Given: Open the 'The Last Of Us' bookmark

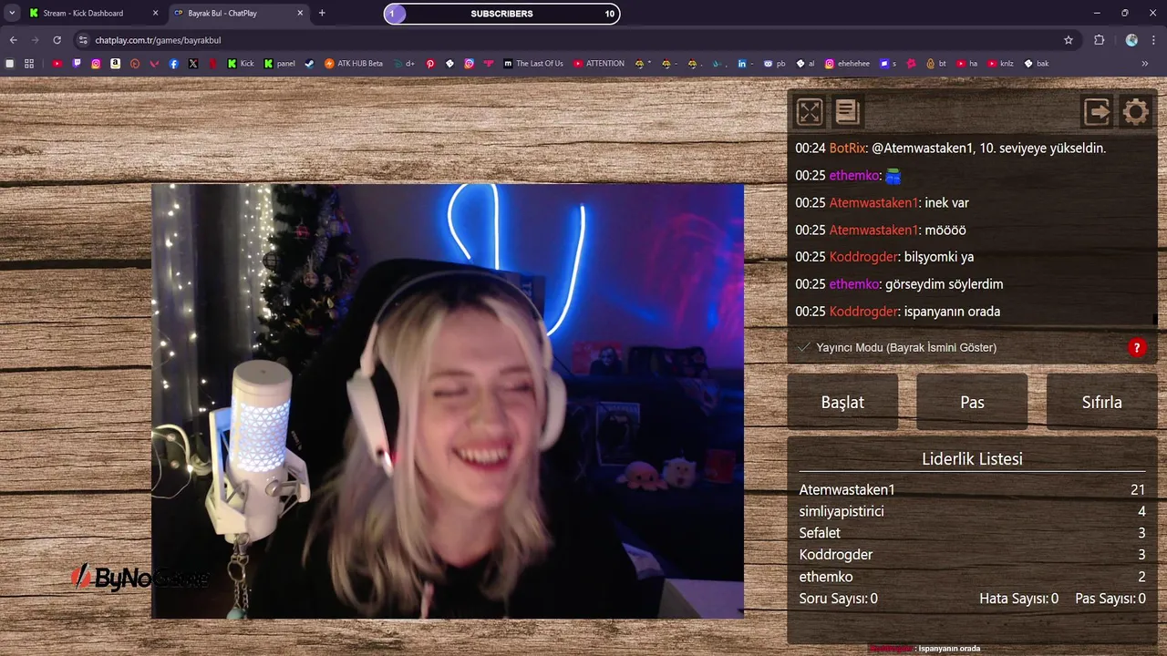Looking at the screenshot, I should (x=533, y=64).
